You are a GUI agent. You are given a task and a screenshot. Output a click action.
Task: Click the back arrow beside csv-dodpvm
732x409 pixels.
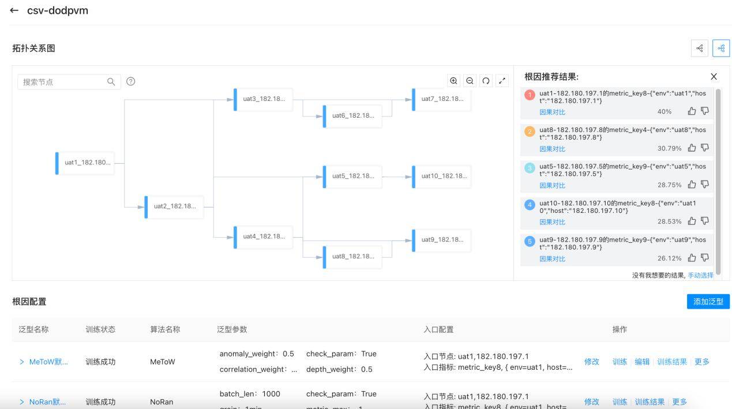click(x=14, y=10)
